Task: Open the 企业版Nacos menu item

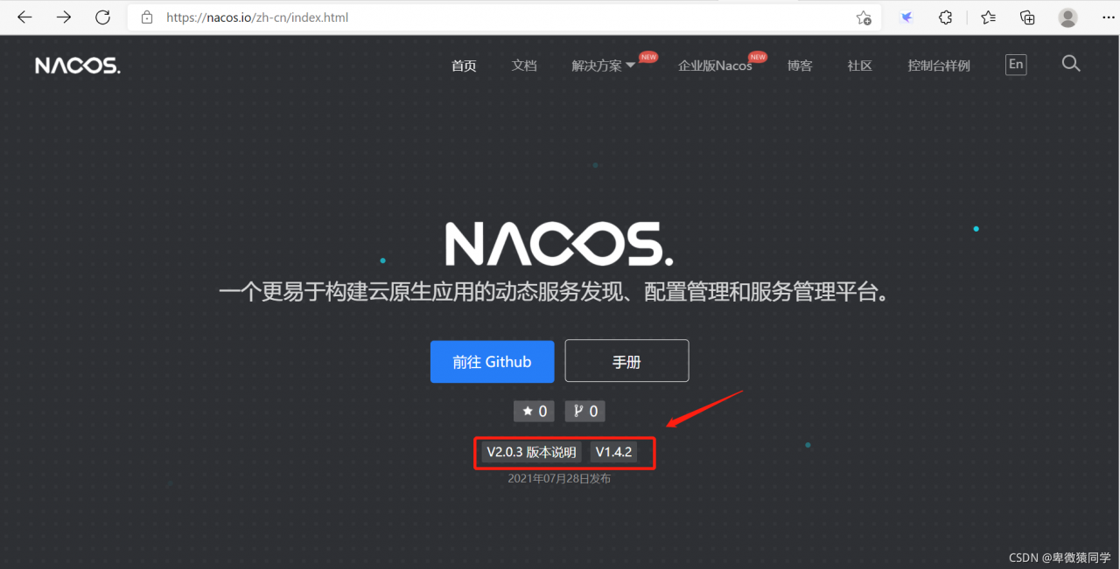Action: pyautogui.click(x=715, y=66)
